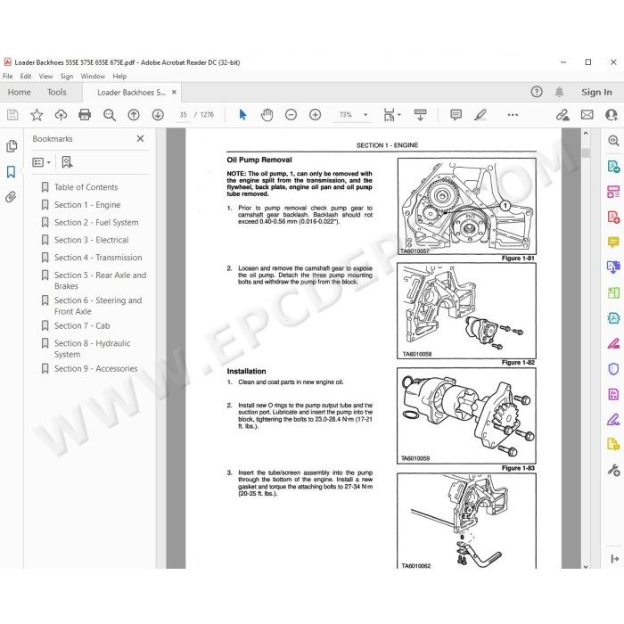Open the notifications bell
The width and height of the screenshot is (624, 624).
coord(559,92)
